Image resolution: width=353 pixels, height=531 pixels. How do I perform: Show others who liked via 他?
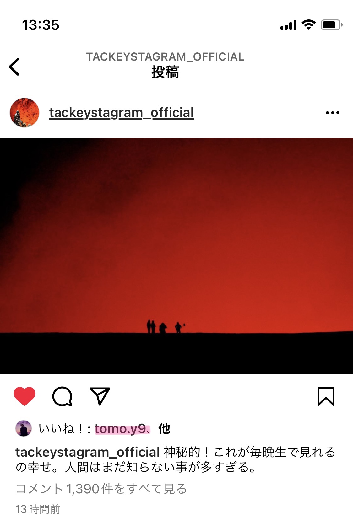[x=164, y=429]
